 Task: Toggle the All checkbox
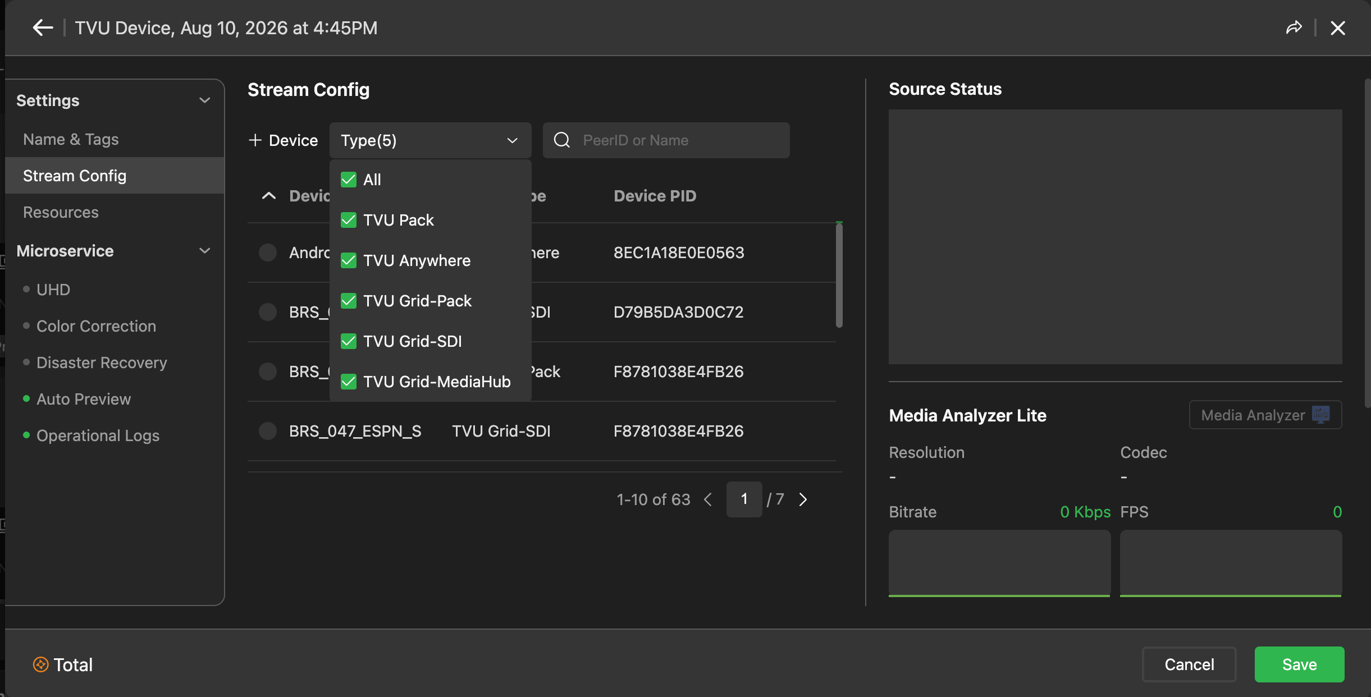click(349, 180)
